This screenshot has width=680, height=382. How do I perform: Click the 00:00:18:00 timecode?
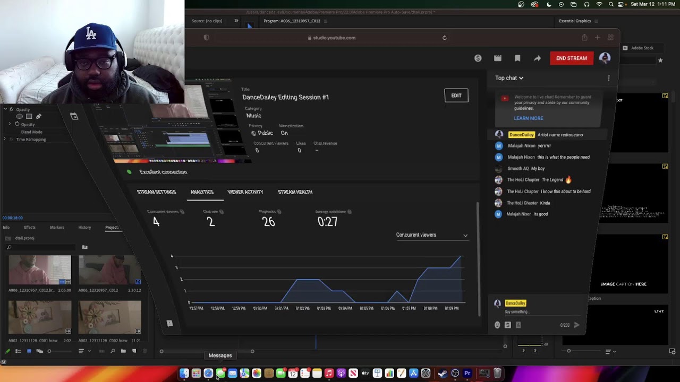(x=12, y=218)
